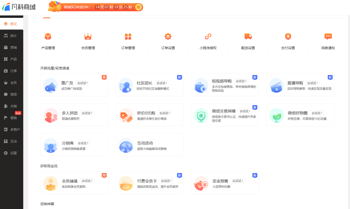Select 分销 in the sidebar
The width and height of the screenshot is (350, 209).
12,106
